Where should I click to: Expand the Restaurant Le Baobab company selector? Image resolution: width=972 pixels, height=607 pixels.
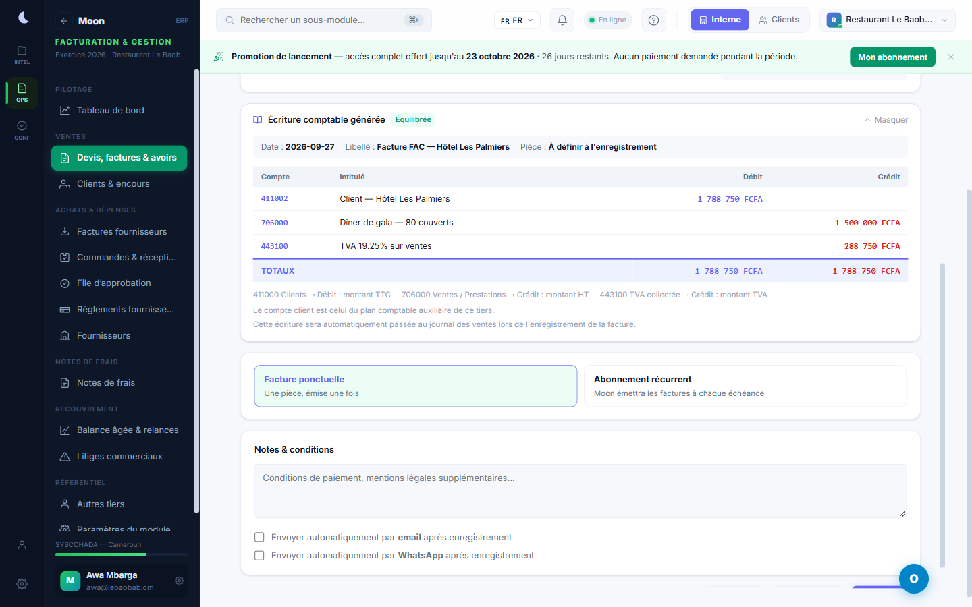(x=888, y=20)
